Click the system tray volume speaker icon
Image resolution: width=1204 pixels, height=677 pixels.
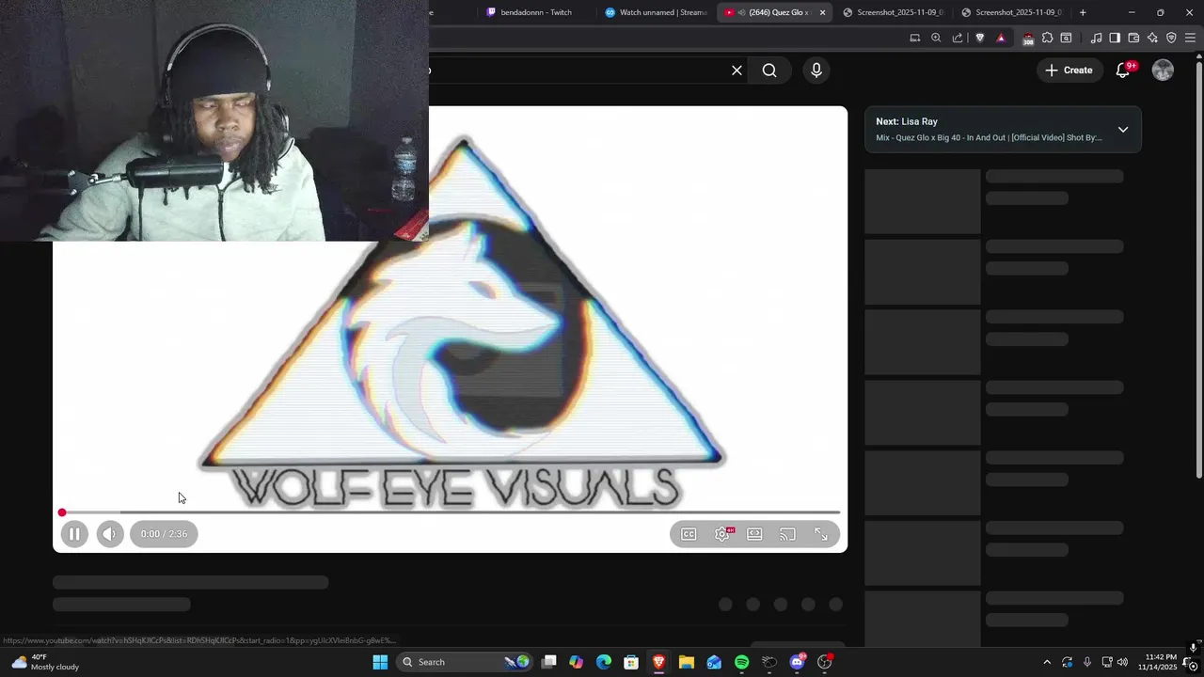tap(1122, 662)
